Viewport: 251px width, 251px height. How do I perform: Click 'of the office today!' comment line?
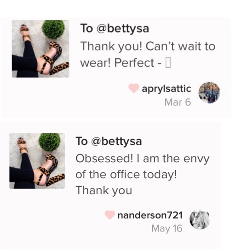pos(126,175)
